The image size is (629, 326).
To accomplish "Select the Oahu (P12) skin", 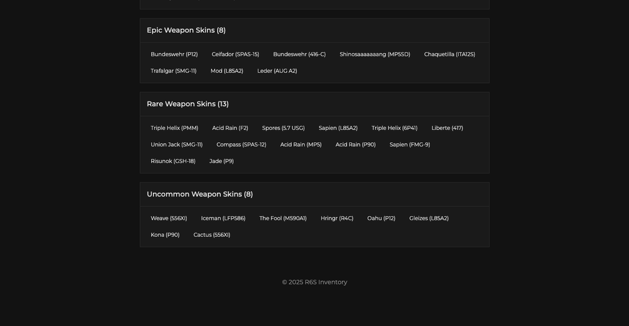I will point(381,219).
